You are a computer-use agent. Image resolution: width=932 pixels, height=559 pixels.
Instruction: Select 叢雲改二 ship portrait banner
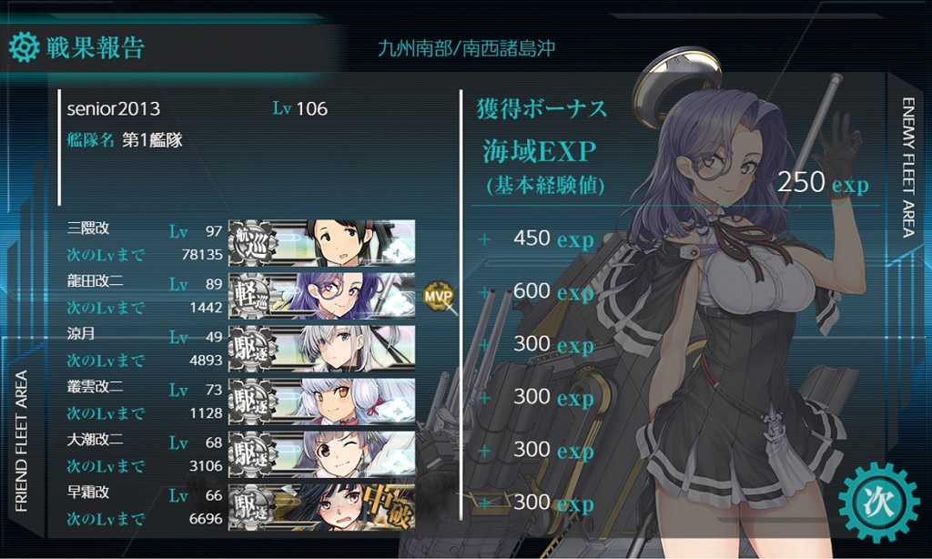[x=322, y=401]
